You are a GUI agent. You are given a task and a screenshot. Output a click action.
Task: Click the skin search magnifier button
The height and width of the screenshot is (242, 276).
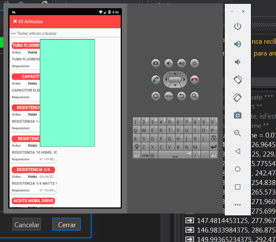194,96
